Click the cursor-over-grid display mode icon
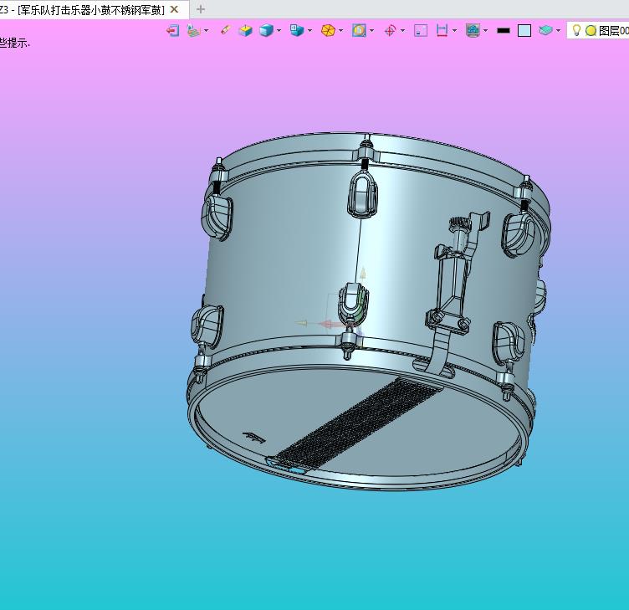629x610 pixels. tap(194, 30)
